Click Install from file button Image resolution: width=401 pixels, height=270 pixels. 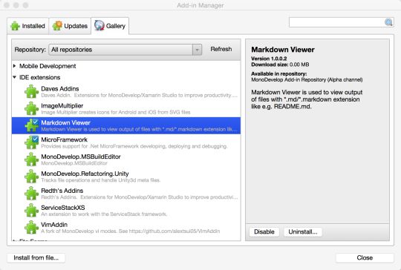(x=36, y=257)
